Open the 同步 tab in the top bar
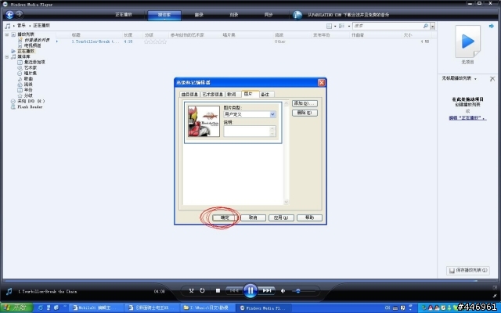Image resolution: width=501 pixels, height=313 pixels. [x=269, y=15]
